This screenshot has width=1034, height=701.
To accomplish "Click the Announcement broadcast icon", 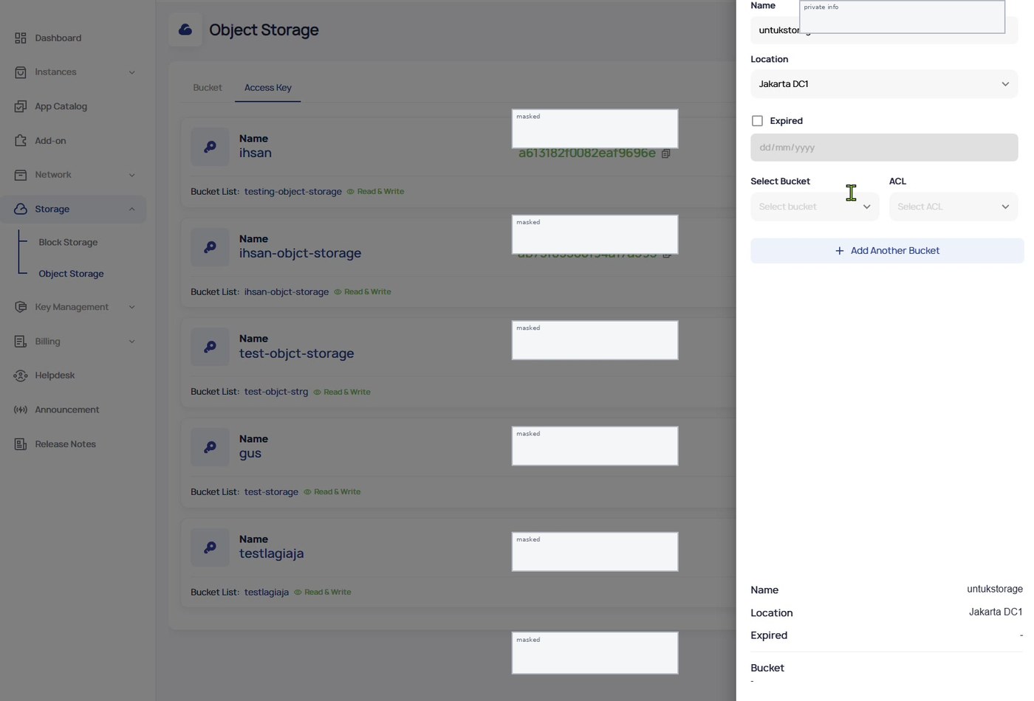I will 21,410.
